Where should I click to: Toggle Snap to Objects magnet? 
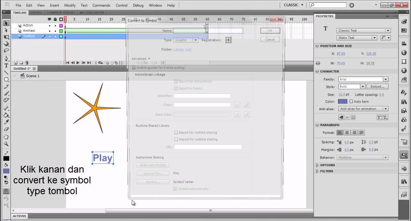pos(6,191)
